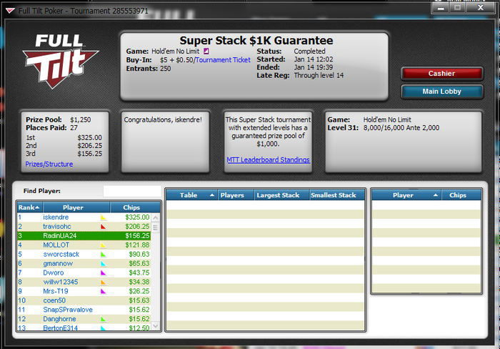Sort the list by Player column header
Viewport: 500px width, 349px height.
point(76,207)
